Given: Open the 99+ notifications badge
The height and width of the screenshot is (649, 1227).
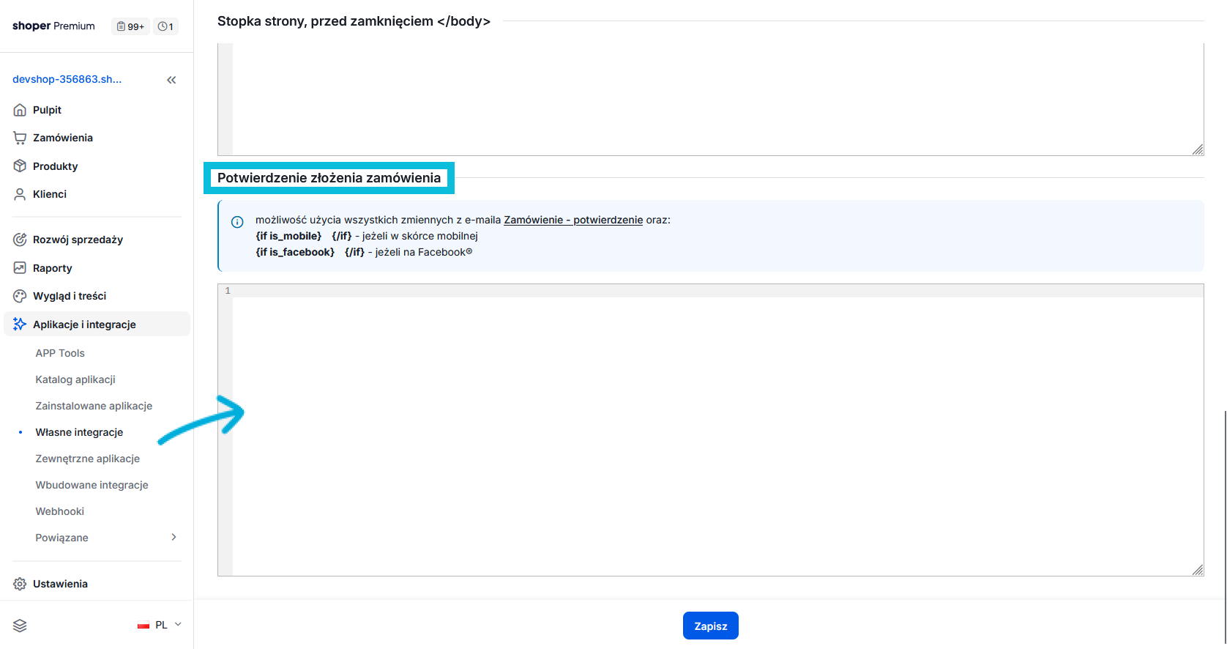Looking at the screenshot, I should pyautogui.click(x=131, y=26).
